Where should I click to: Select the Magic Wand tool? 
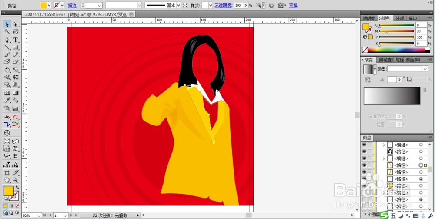7,31
